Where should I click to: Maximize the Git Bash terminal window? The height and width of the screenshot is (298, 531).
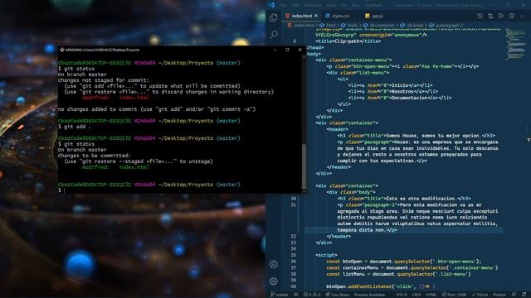coord(287,50)
